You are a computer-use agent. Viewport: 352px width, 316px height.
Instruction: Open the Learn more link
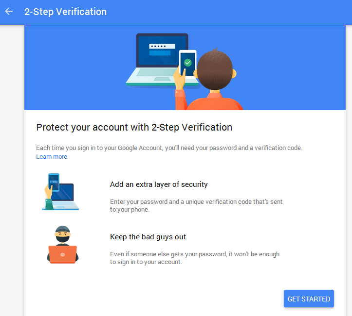pos(52,157)
